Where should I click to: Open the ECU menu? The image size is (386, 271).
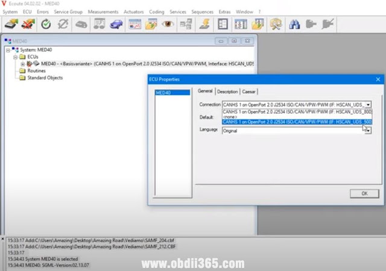pyautogui.click(x=27, y=12)
